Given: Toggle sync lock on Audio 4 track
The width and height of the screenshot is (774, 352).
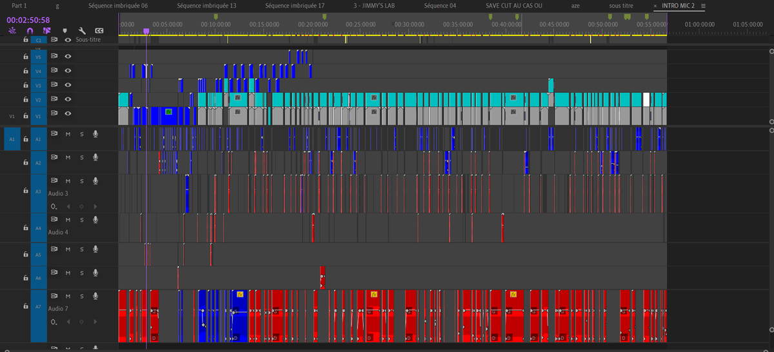Looking at the screenshot, I should 54,220.
